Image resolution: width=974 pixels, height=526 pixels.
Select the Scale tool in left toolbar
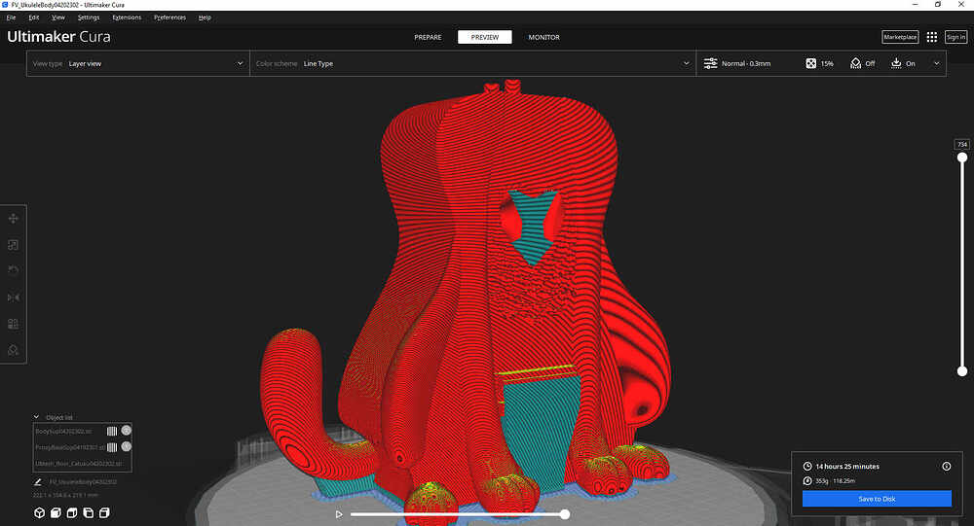[13, 245]
